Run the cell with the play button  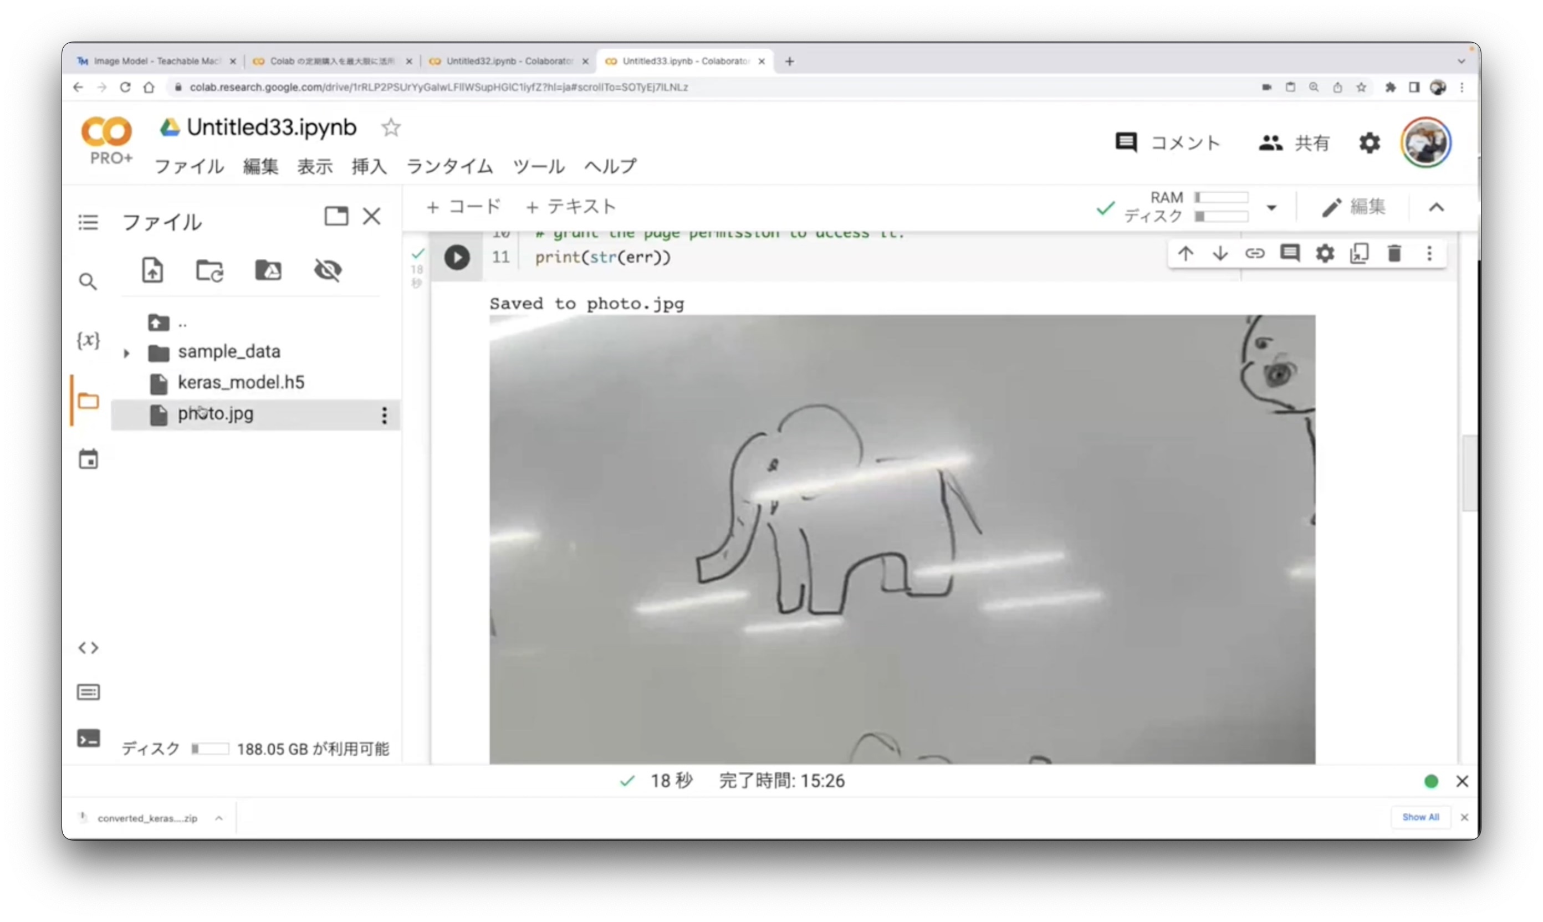tap(457, 257)
